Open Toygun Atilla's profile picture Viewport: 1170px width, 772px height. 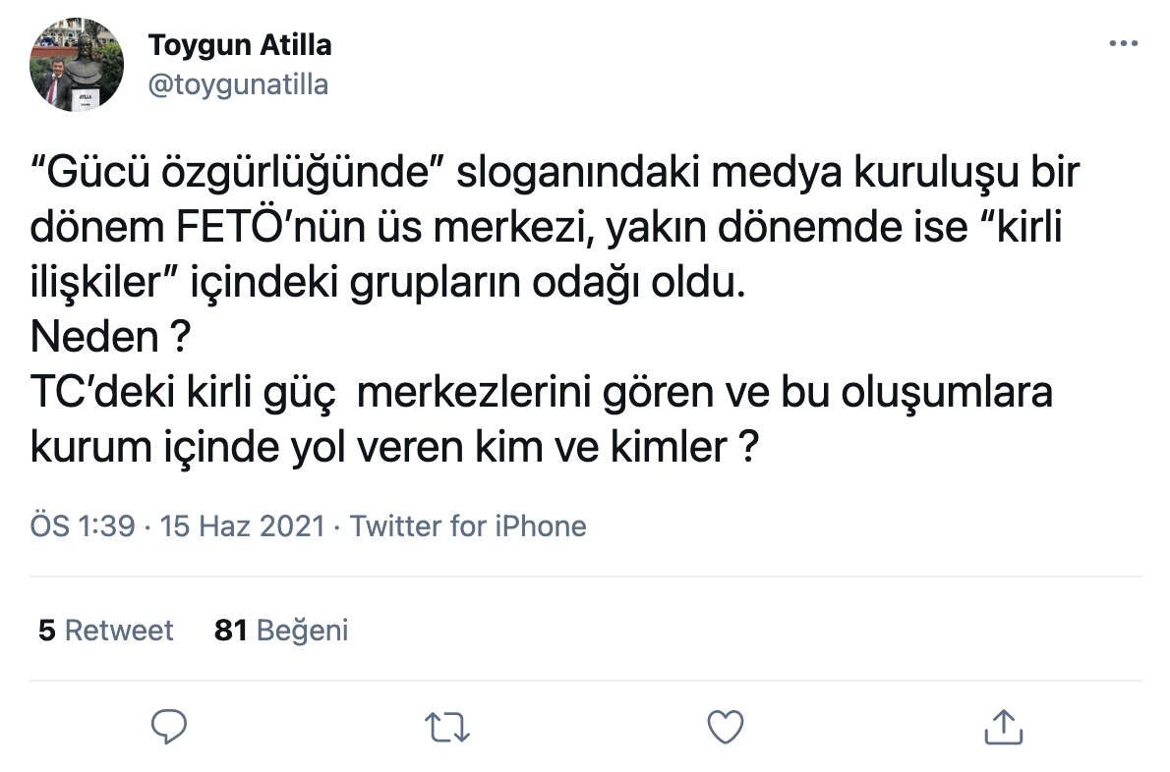77,64
